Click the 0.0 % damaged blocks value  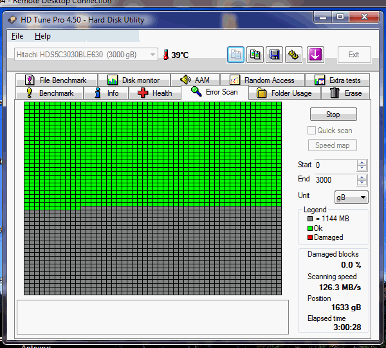tap(351, 265)
